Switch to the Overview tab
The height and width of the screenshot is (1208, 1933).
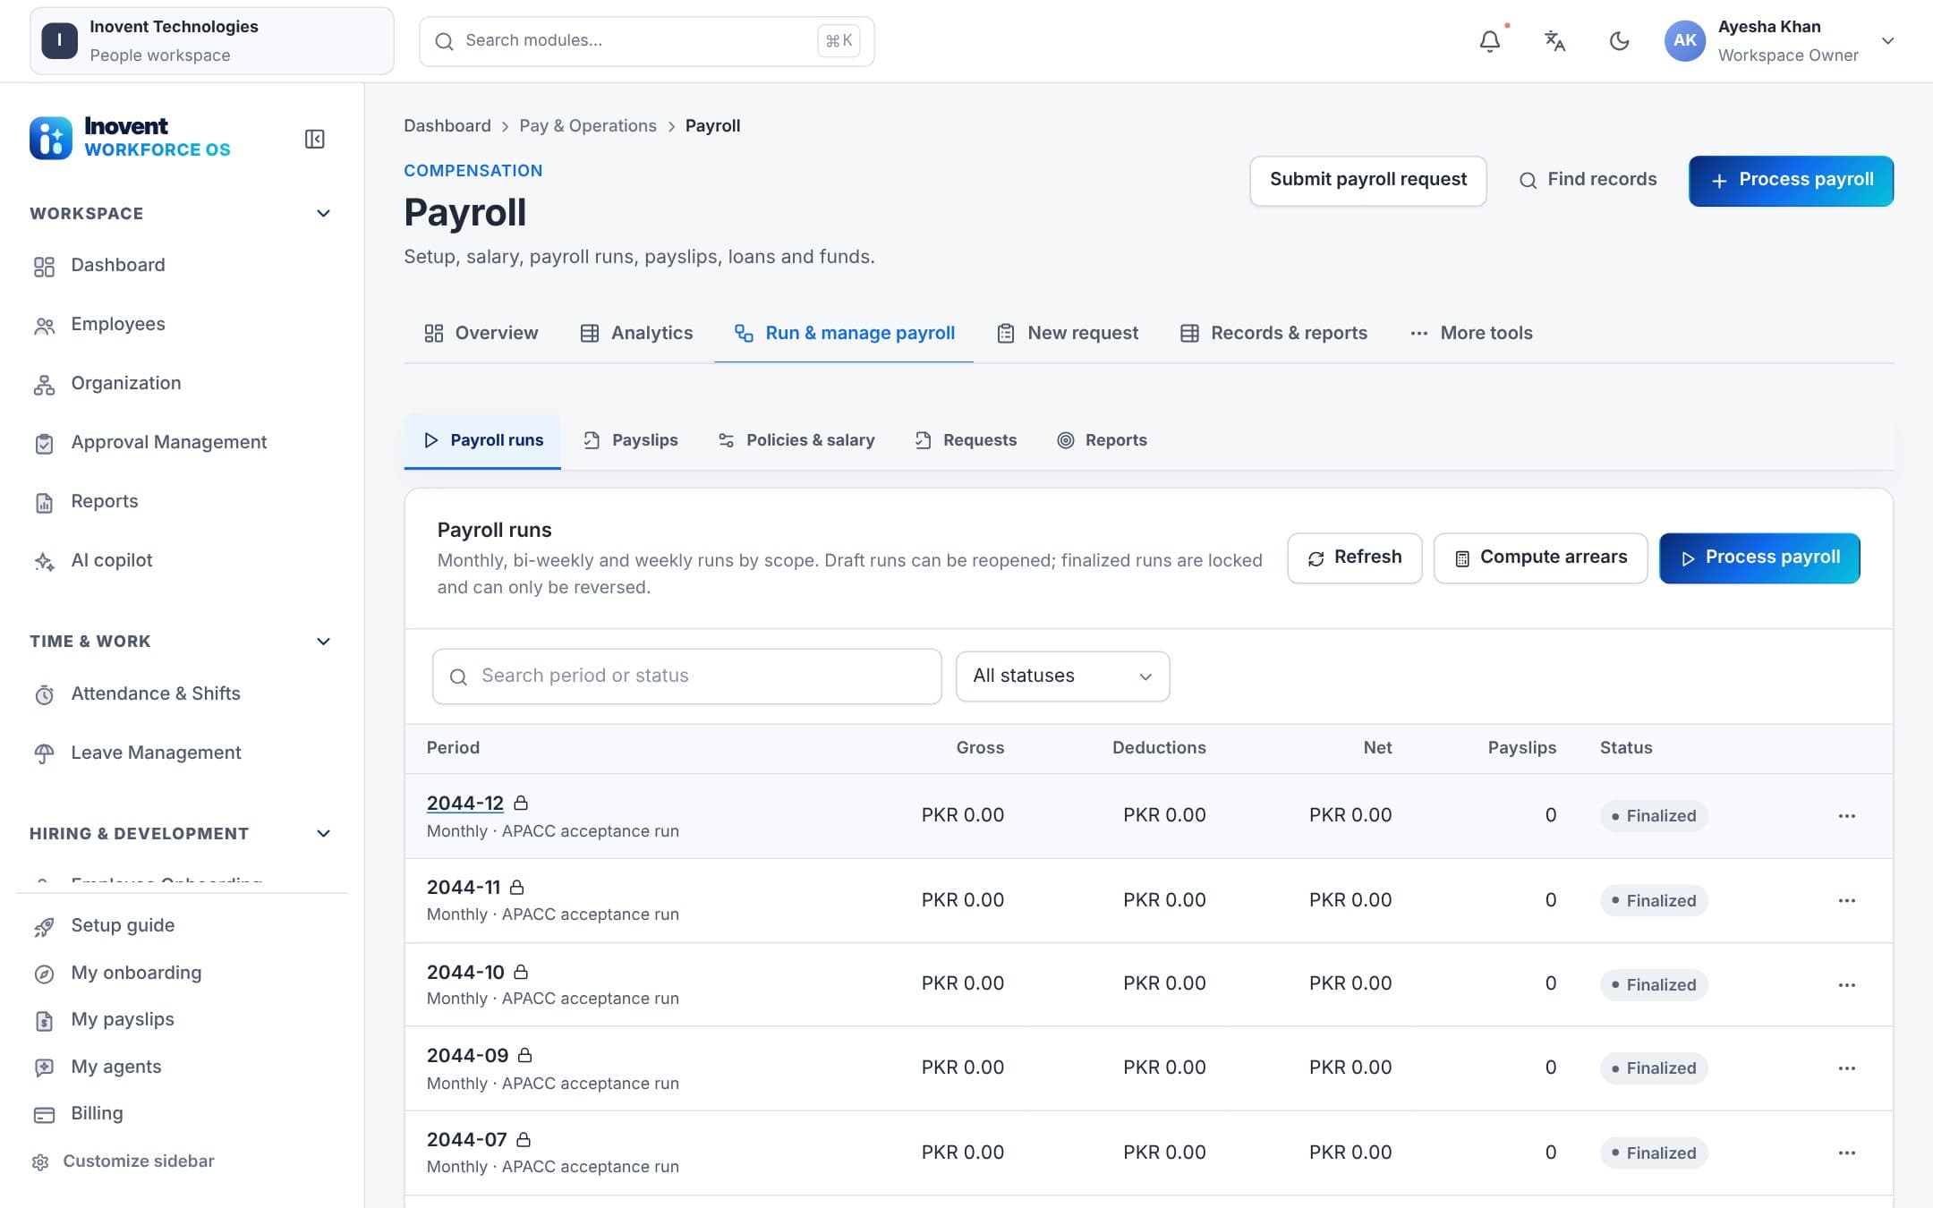481,334
